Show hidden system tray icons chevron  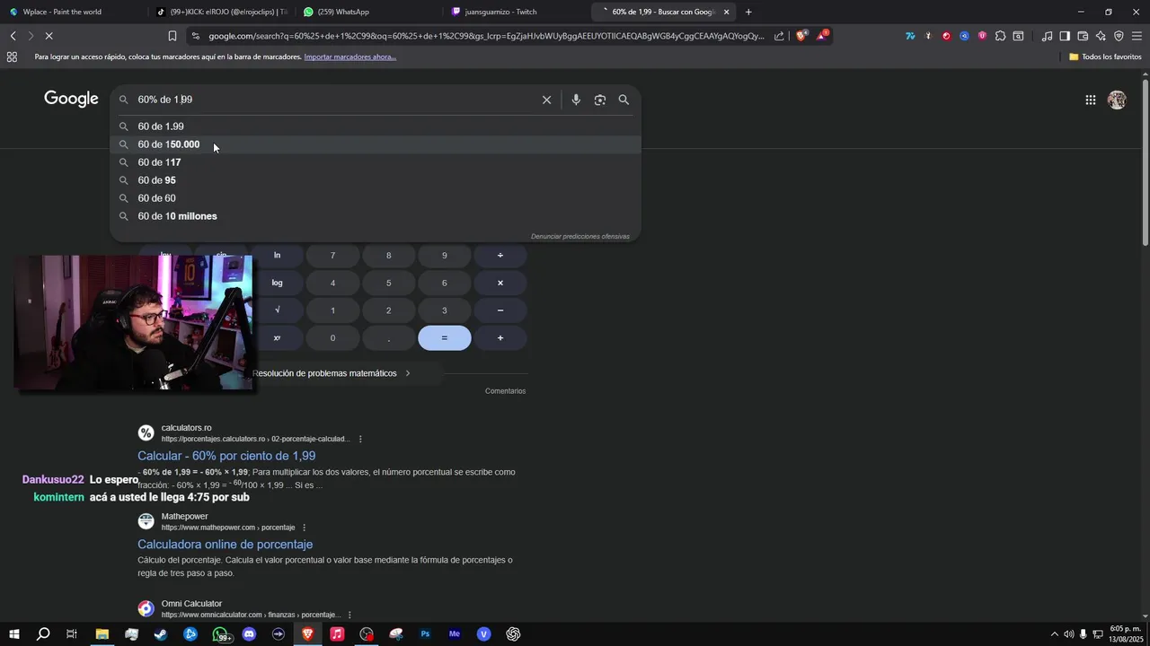pyautogui.click(x=1055, y=633)
